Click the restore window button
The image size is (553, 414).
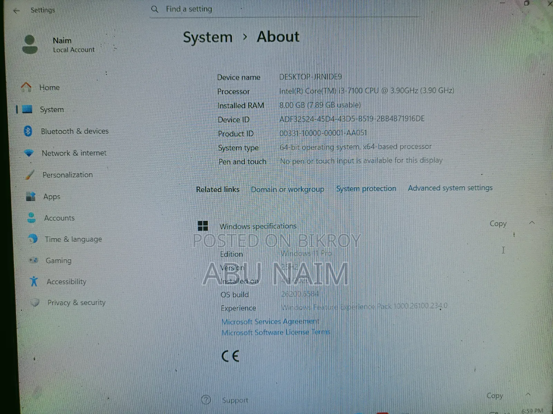coord(526,3)
